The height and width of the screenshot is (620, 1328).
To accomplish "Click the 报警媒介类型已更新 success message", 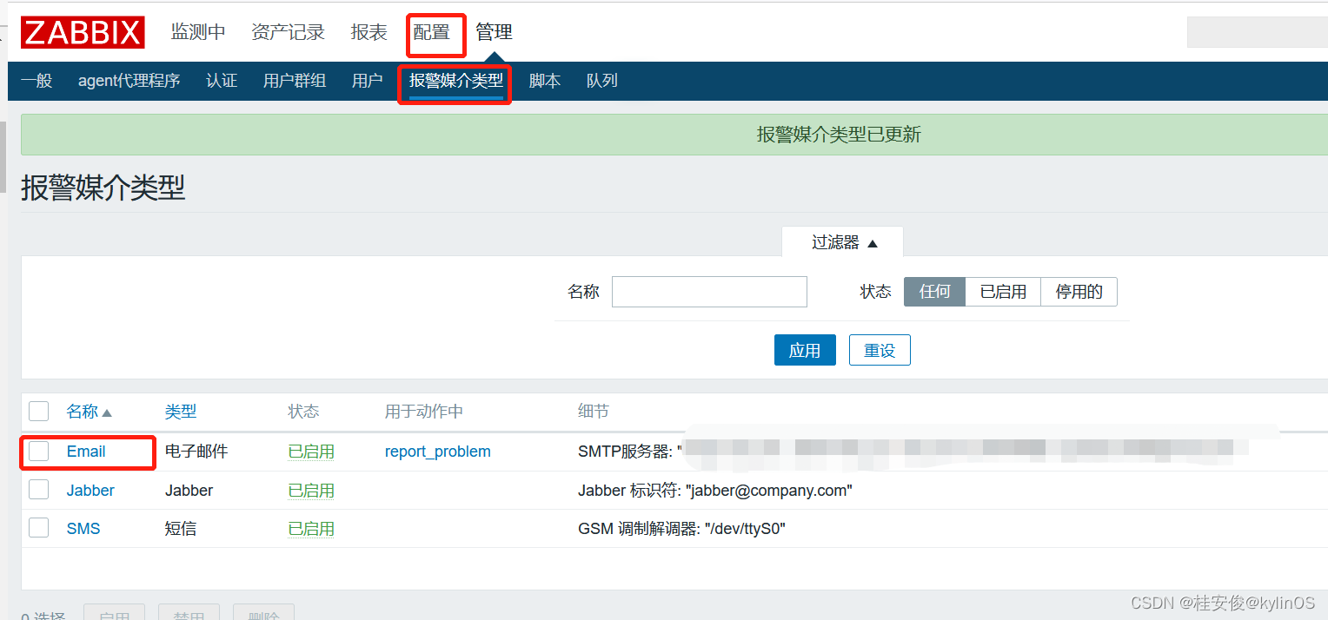I will coord(839,135).
